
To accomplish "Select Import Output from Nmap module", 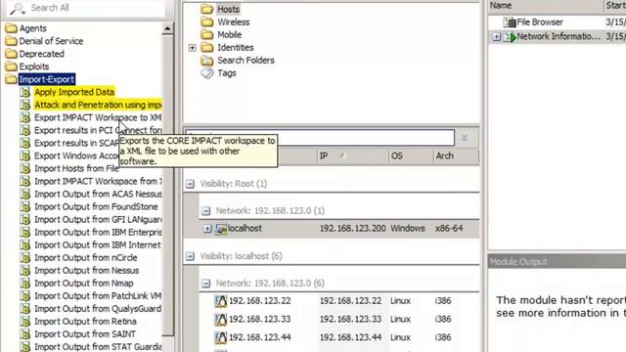I will pos(84,283).
